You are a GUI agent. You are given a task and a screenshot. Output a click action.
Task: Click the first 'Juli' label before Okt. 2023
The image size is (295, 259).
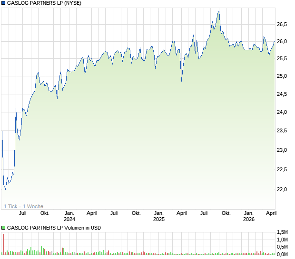[x=23, y=213]
